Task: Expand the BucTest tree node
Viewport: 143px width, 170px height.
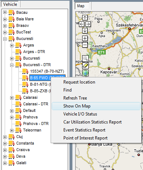Action: point(5,32)
